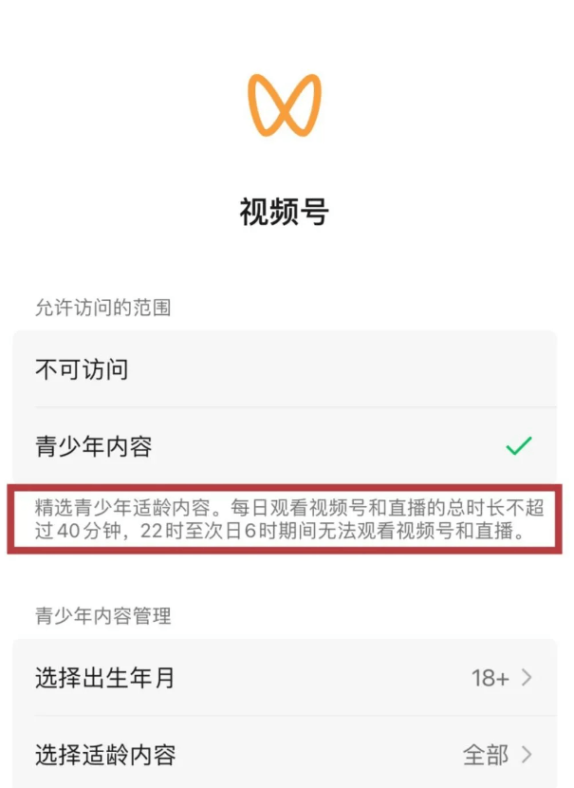This screenshot has width=574, height=788.
Task: Click empty area right of 不可访问
Action: click(342, 369)
